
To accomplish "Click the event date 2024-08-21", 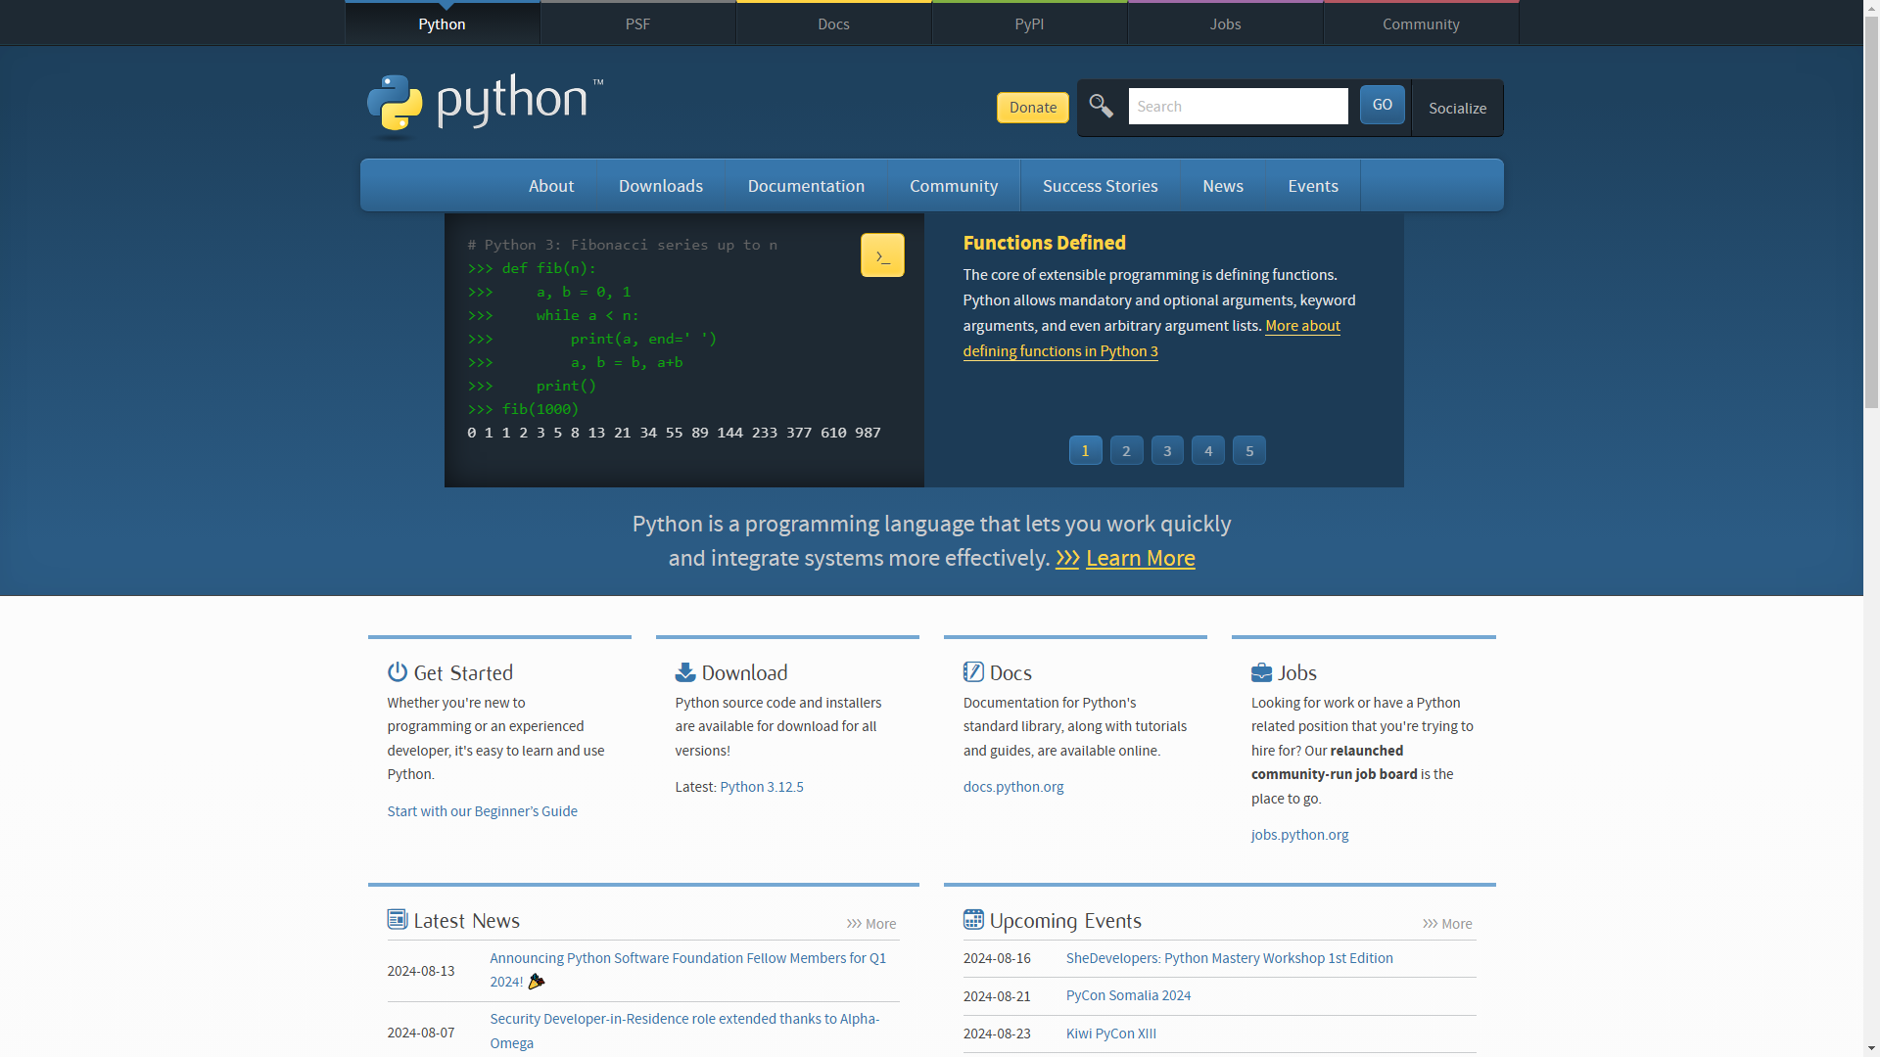I will tap(997, 996).
